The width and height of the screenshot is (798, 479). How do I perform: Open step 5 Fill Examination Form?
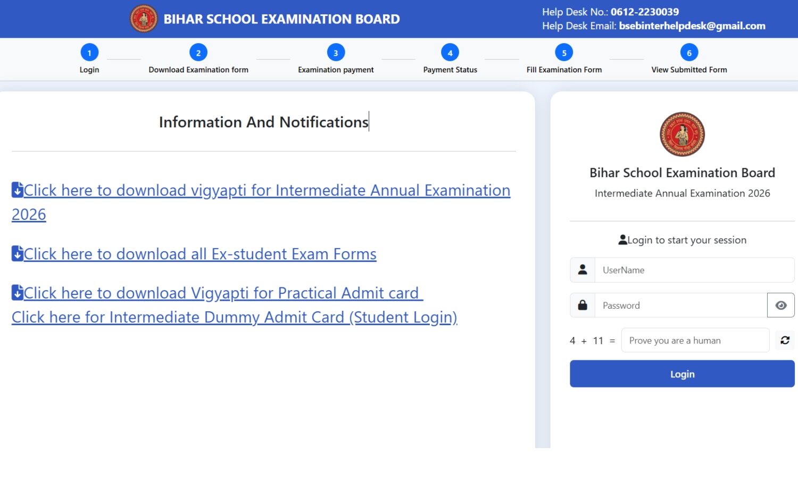[x=564, y=53]
